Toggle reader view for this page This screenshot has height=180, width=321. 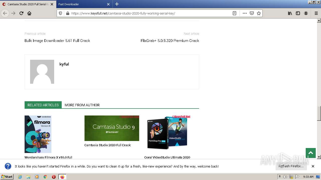point(234,13)
